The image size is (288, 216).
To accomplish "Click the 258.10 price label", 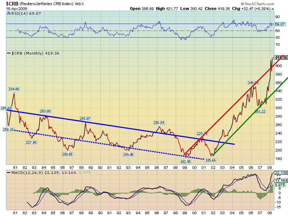I will point(8,129).
